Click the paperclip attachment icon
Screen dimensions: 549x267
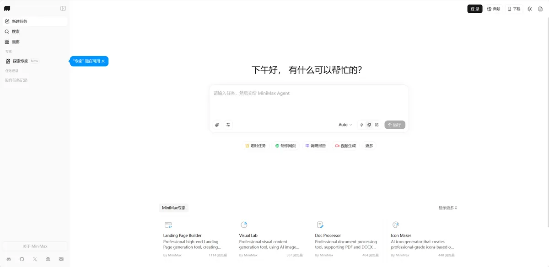pyautogui.click(x=217, y=125)
